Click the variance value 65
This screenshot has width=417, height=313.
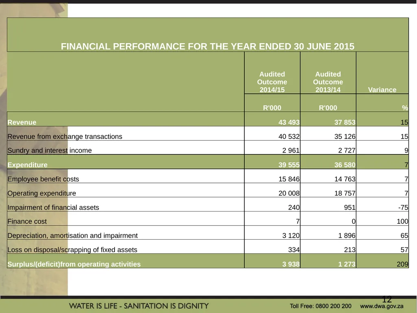coord(404,236)
